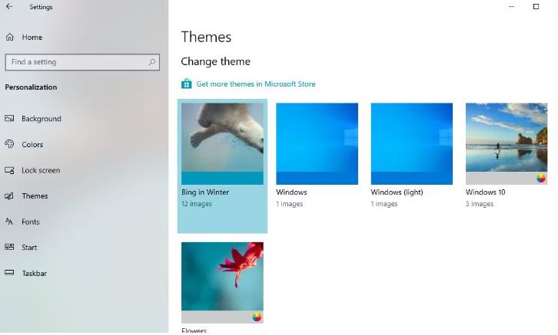Click the "5 images" text
This screenshot has height=335, width=558.
point(480,204)
